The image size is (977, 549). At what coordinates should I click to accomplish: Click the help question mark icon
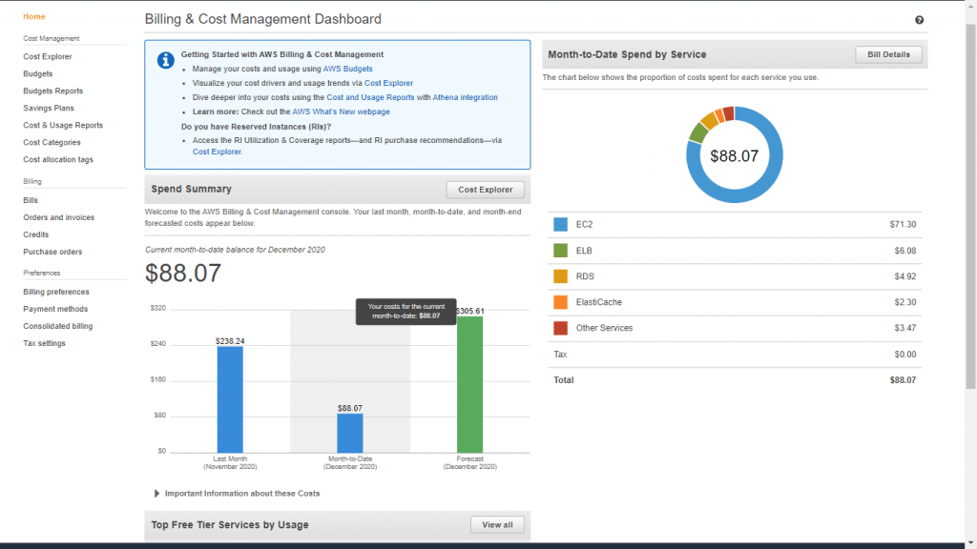pyautogui.click(x=919, y=20)
